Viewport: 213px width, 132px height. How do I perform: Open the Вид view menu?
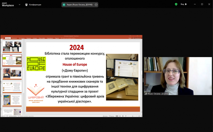[184, 4]
